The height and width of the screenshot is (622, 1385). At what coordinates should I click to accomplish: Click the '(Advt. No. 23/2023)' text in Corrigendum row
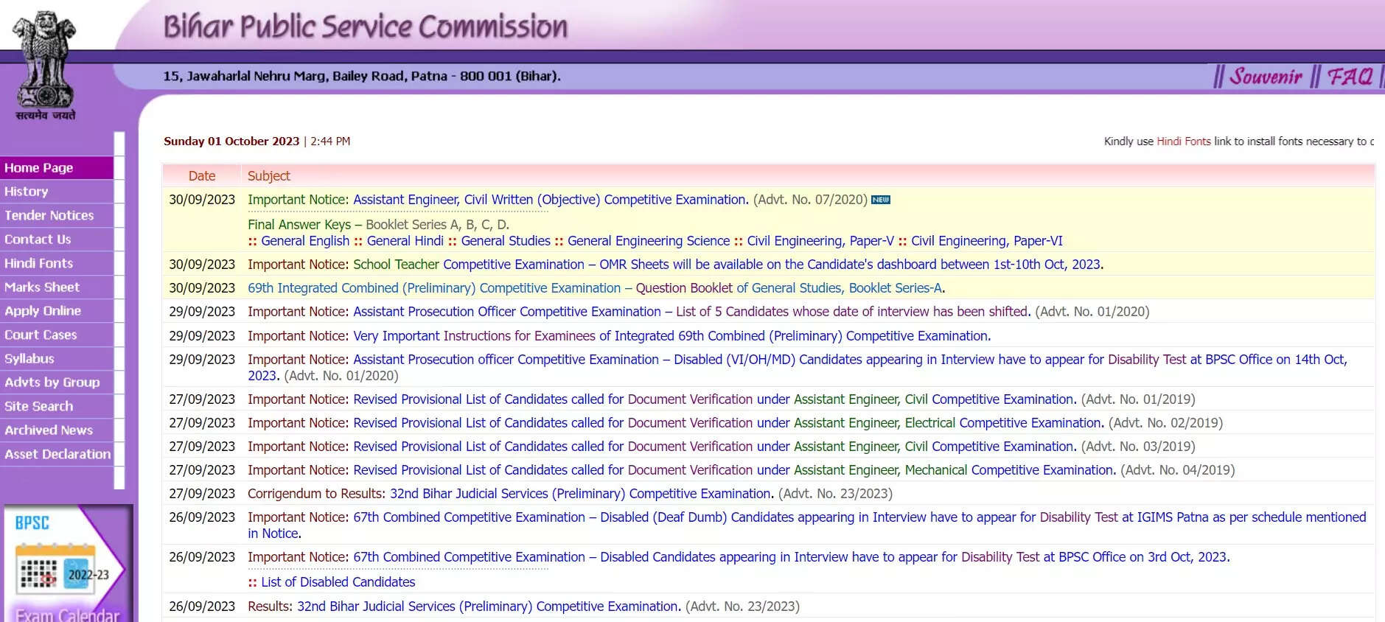point(835,494)
